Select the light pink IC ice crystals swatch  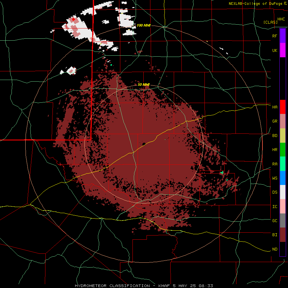tap(283, 206)
